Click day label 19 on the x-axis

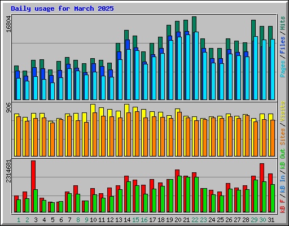(169, 220)
